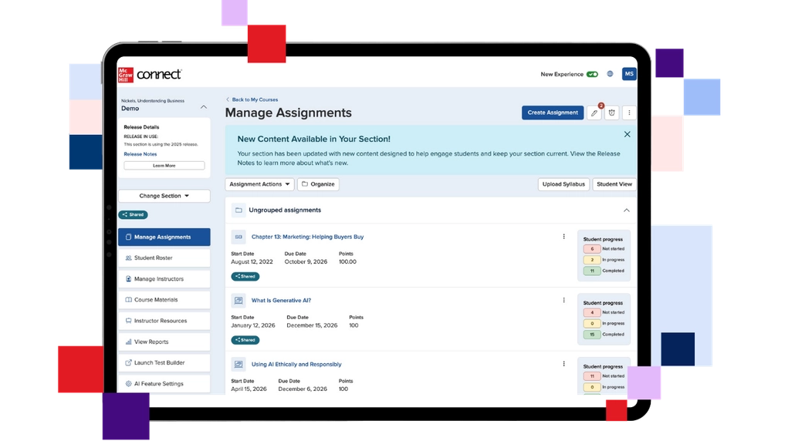The image size is (785, 441).
Task: Toggle the New Experience switch
Action: 592,74
